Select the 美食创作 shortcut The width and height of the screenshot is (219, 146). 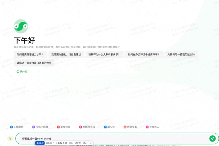[64, 127]
